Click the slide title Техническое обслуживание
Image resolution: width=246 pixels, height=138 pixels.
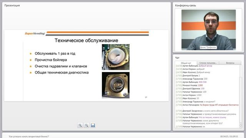86,41
